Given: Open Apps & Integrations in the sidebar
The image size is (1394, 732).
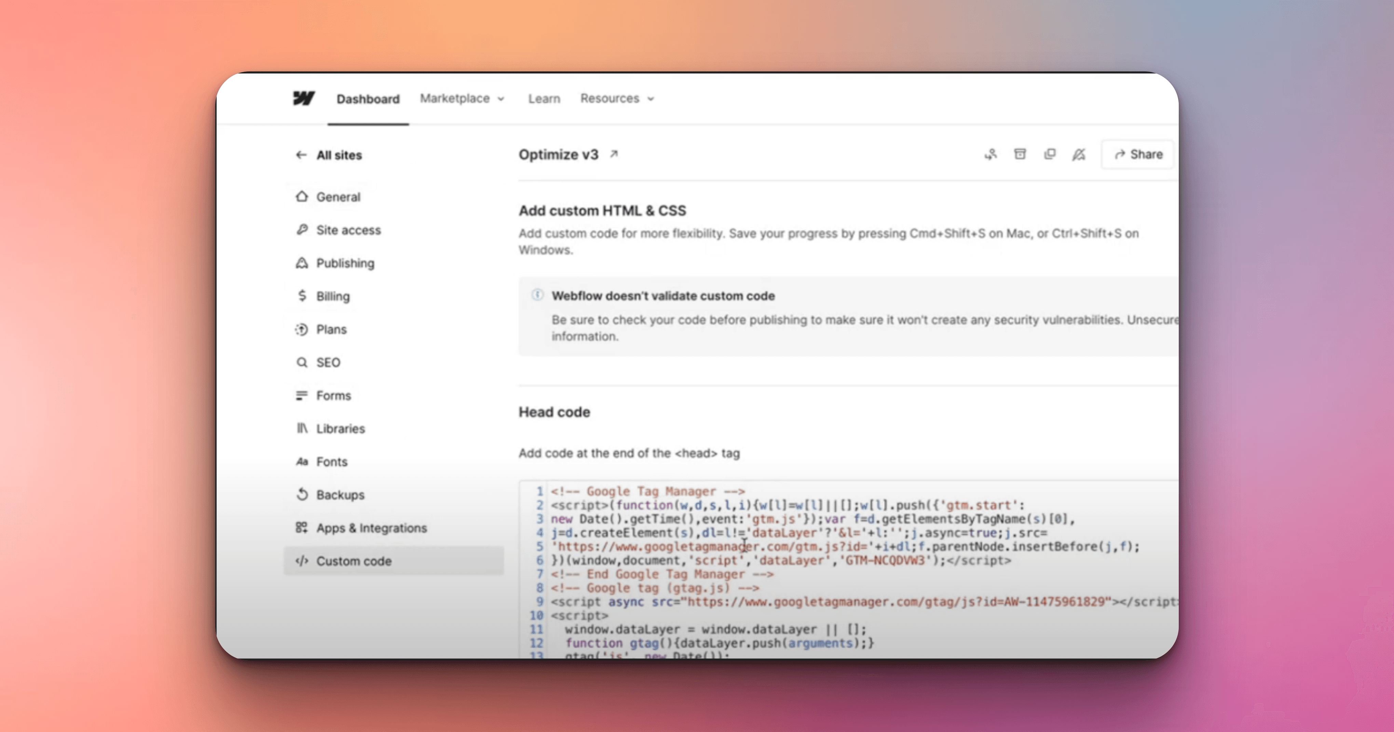Looking at the screenshot, I should coord(361,528).
